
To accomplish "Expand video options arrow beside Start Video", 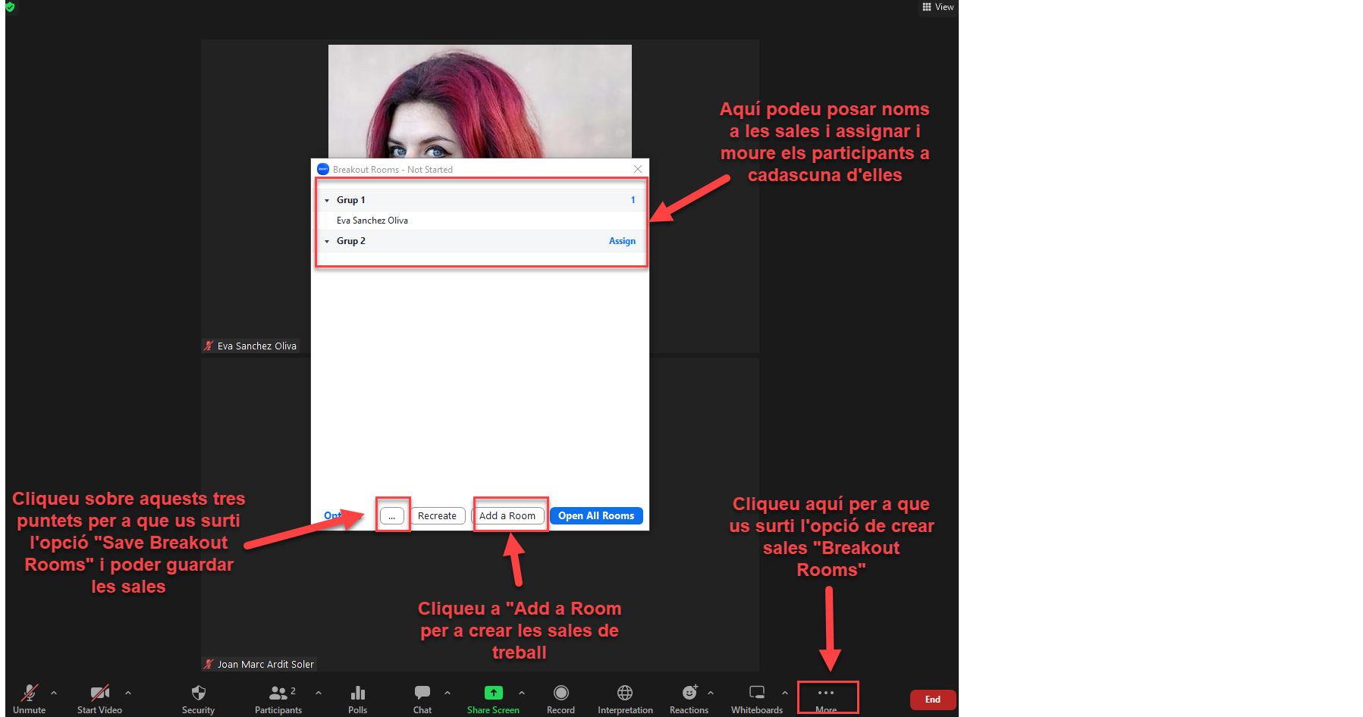I will pos(128,693).
